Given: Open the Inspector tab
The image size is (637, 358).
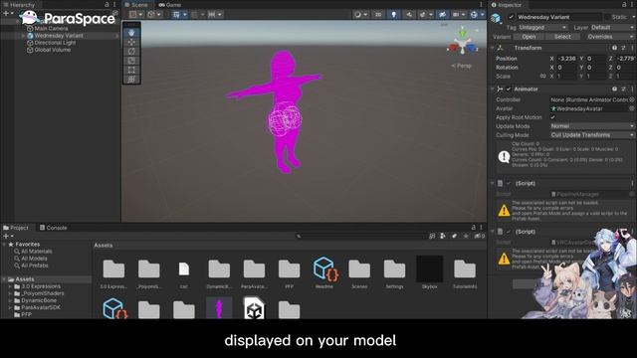Looking at the screenshot, I should coord(507,5).
